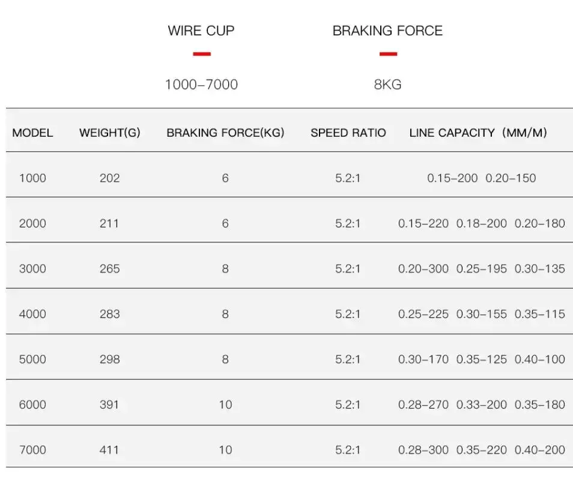Viewport: 573px width, 483px height.
Task: Select the 0.25–195 line capacity value
Action: (x=481, y=269)
